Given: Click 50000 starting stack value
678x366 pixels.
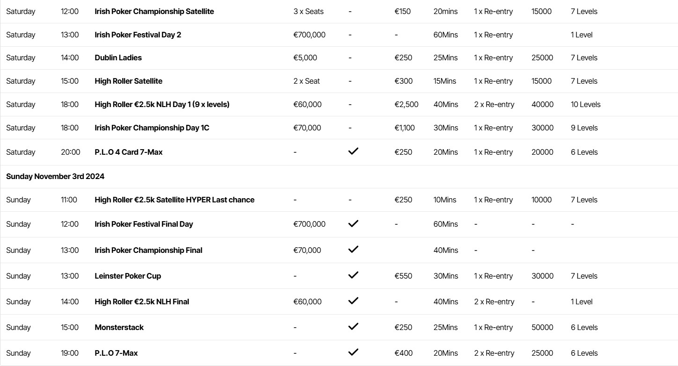Looking at the screenshot, I should pyautogui.click(x=542, y=327).
